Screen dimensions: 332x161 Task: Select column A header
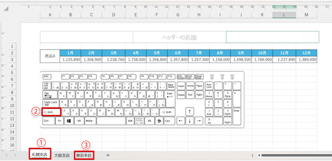[50, 15]
